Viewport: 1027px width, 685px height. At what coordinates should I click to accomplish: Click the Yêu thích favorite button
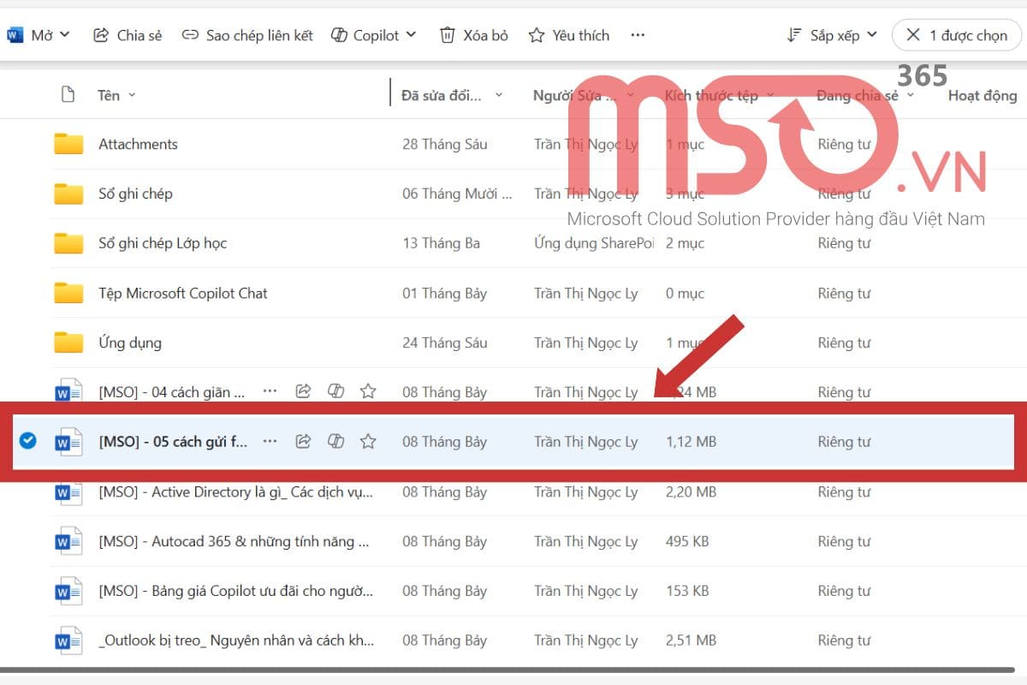(x=568, y=35)
